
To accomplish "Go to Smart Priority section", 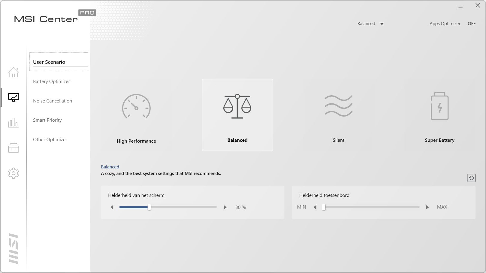I will point(47,120).
